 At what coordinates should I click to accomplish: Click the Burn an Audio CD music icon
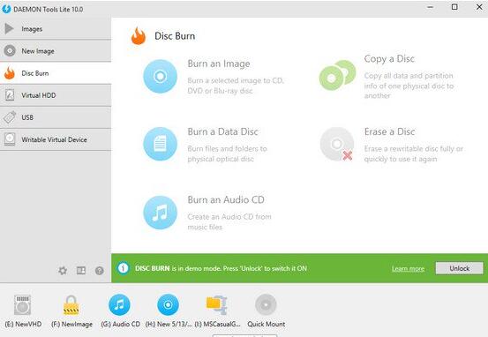161,213
